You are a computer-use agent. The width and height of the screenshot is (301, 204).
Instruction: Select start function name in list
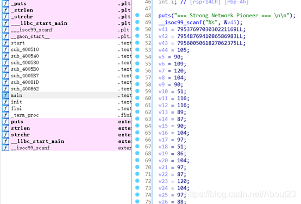[x=18, y=43]
